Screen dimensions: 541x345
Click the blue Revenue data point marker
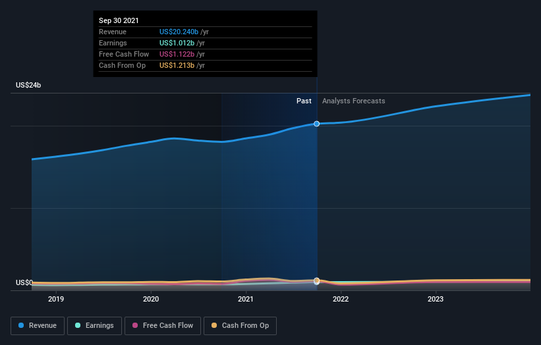pyautogui.click(x=316, y=124)
